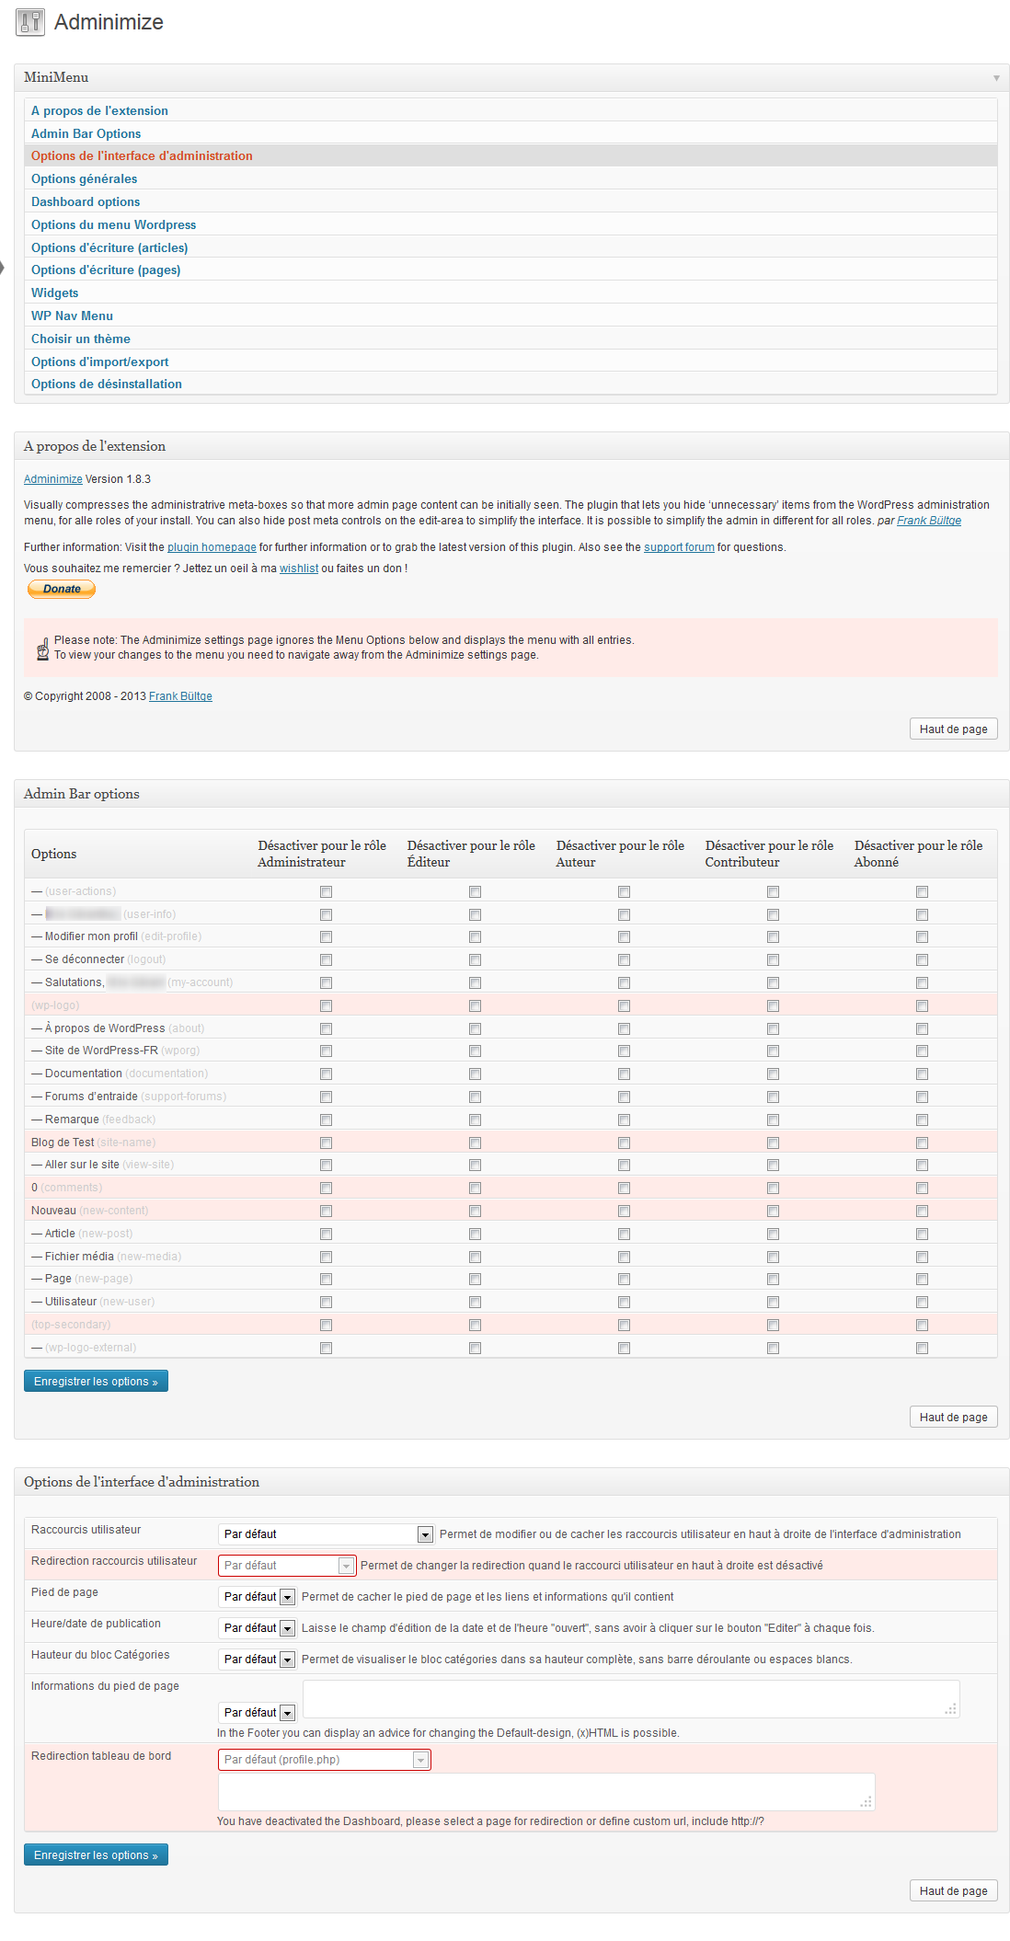Open the support forum link
Image resolution: width=1010 pixels, height=1941 pixels.
click(x=679, y=547)
